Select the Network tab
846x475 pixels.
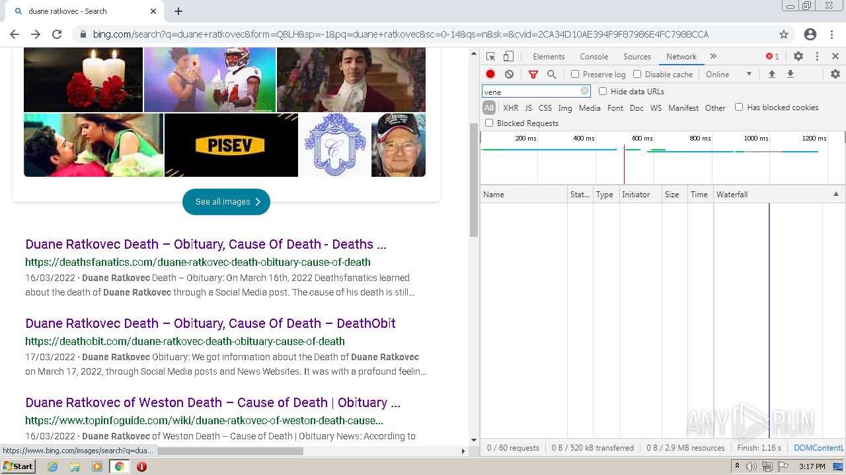click(x=681, y=57)
